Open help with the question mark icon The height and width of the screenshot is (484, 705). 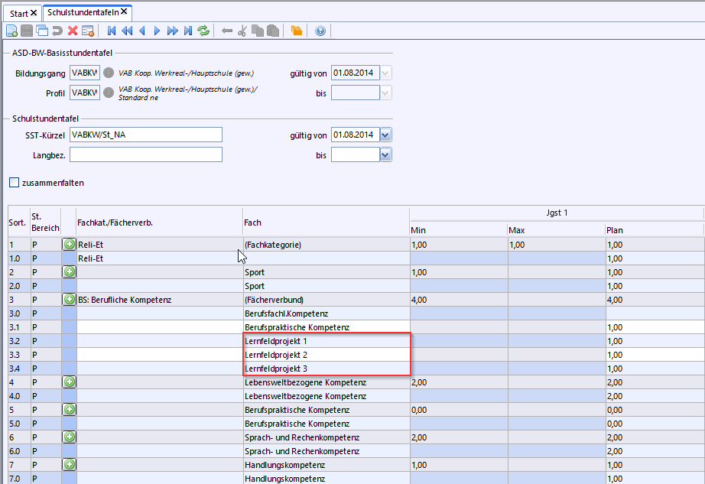(320, 31)
